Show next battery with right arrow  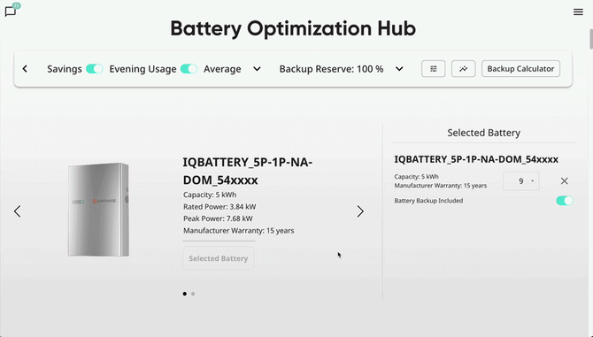[x=360, y=211]
